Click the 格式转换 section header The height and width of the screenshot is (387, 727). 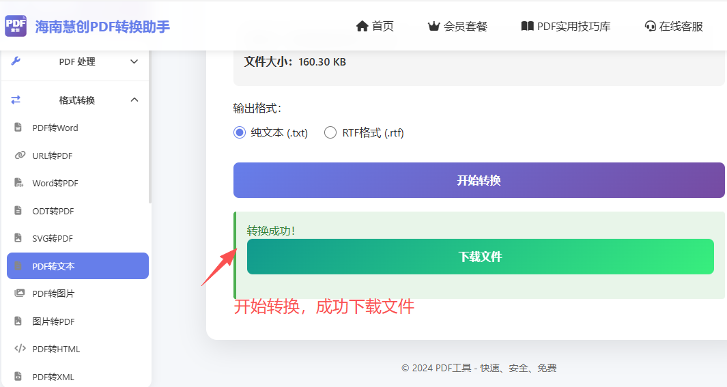[x=76, y=100]
